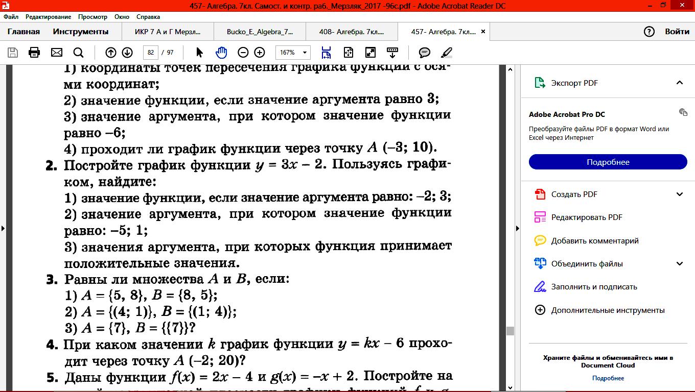Viewport: 695px width, 392px height.
Task: Go to previous page arrow icon
Action: (110, 53)
